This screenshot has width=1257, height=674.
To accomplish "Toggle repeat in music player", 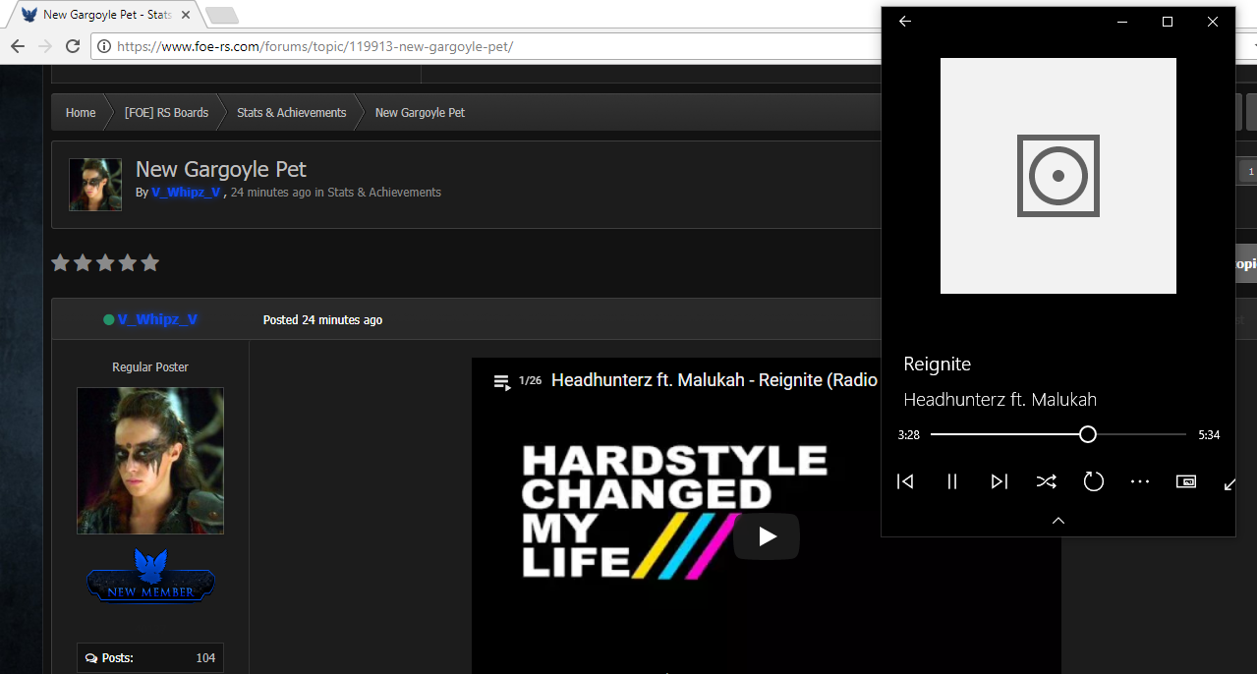I will click(1093, 481).
